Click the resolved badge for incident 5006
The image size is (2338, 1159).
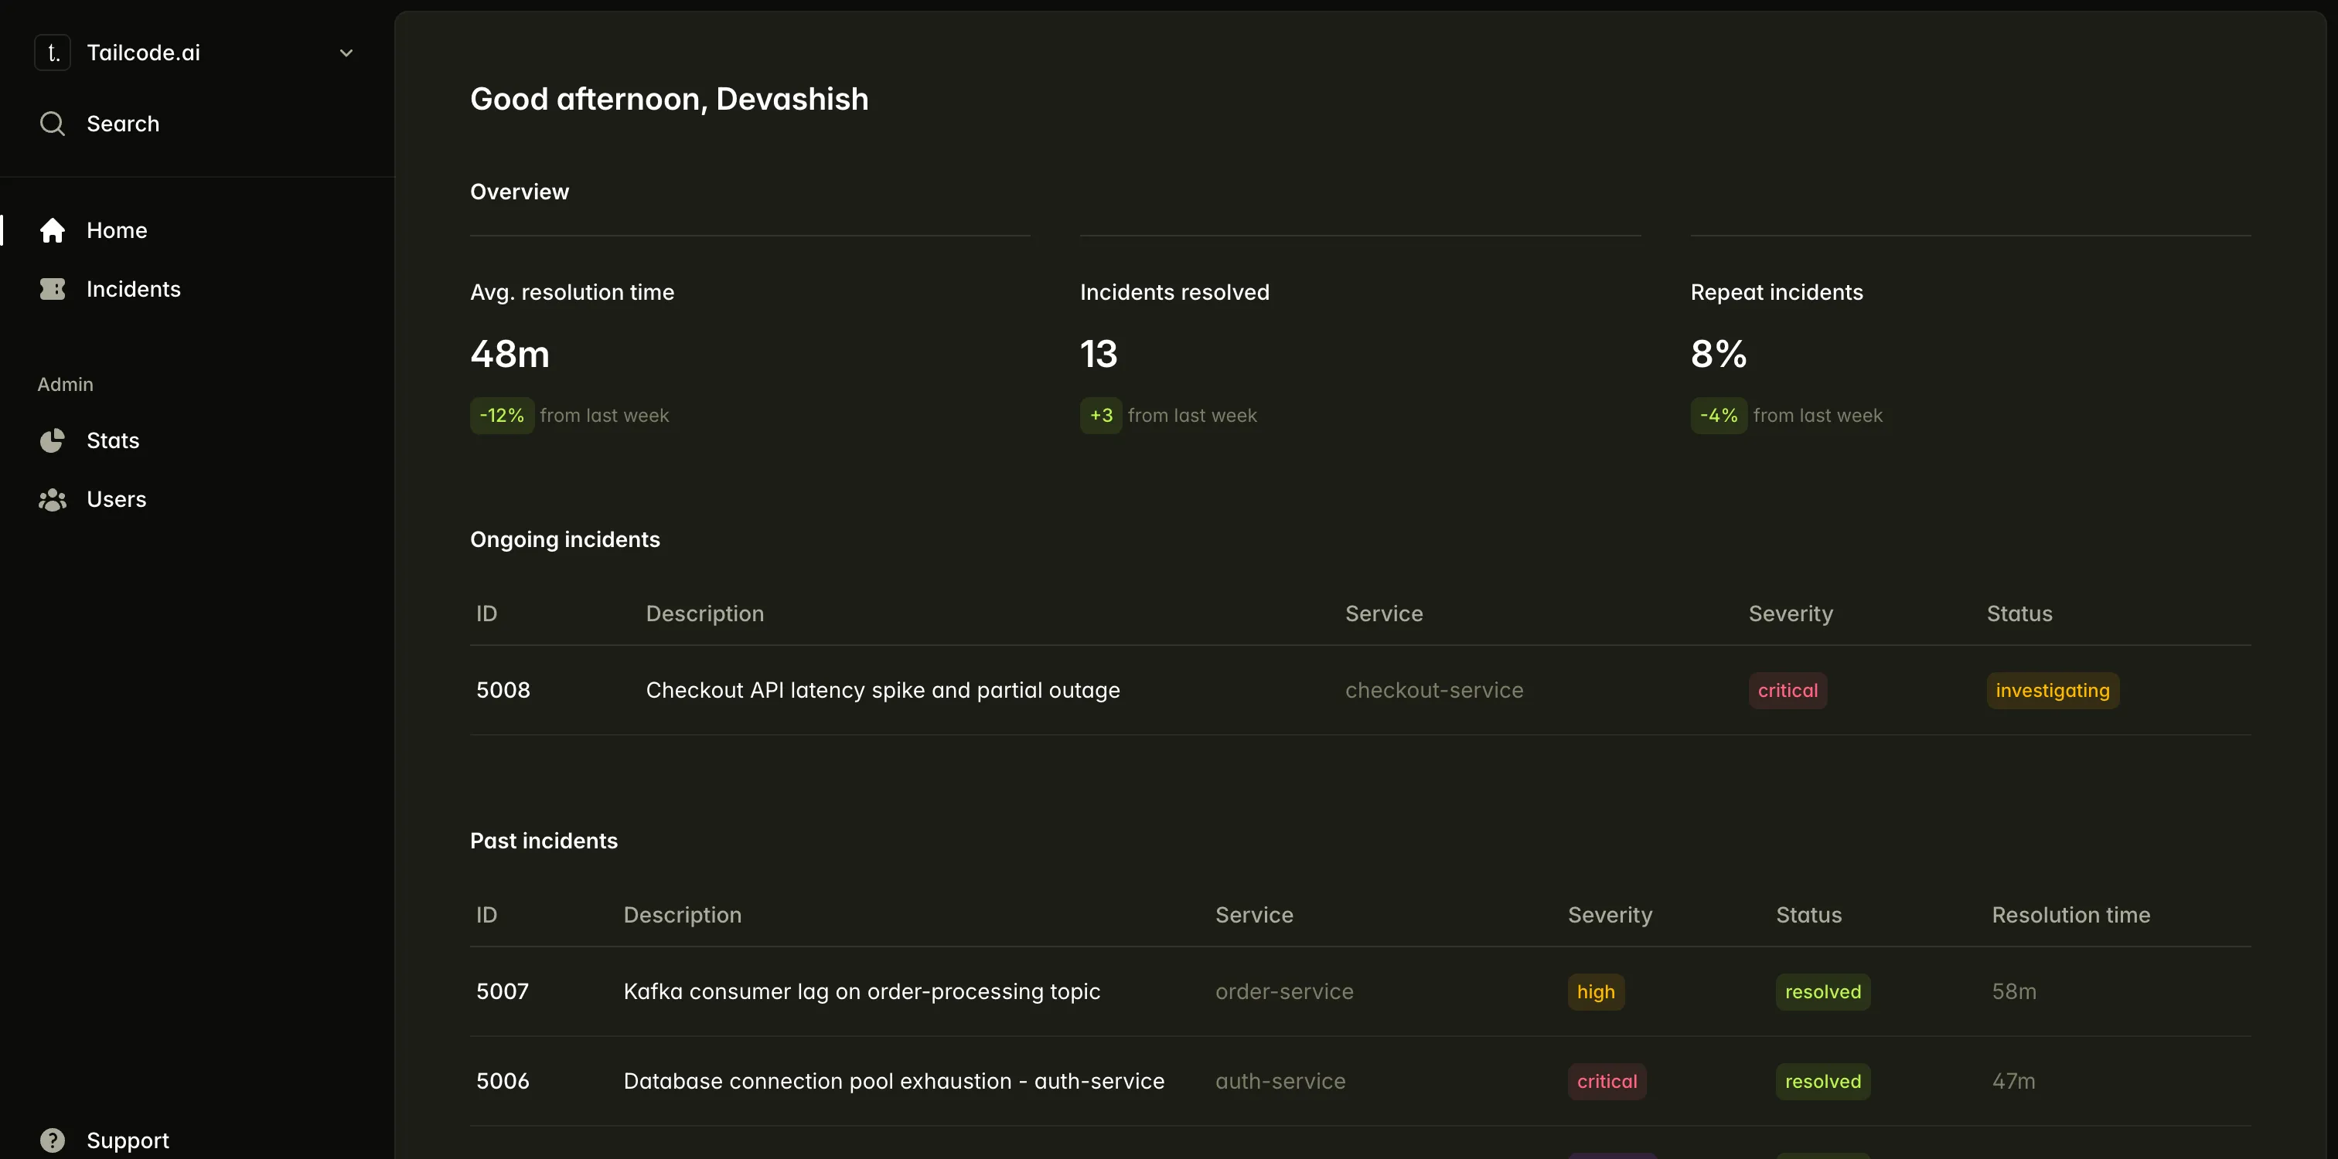coord(1822,1081)
